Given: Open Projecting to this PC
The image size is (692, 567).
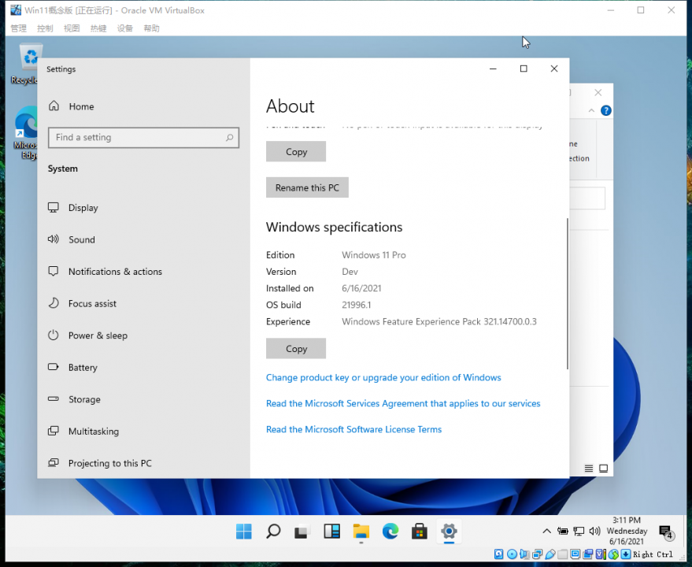Looking at the screenshot, I should (x=99, y=463).
